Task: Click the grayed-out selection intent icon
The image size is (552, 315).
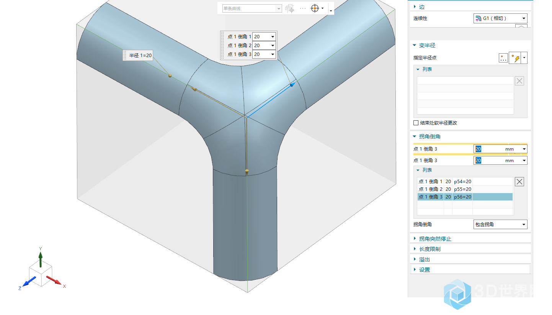Action: tap(290, 8)
